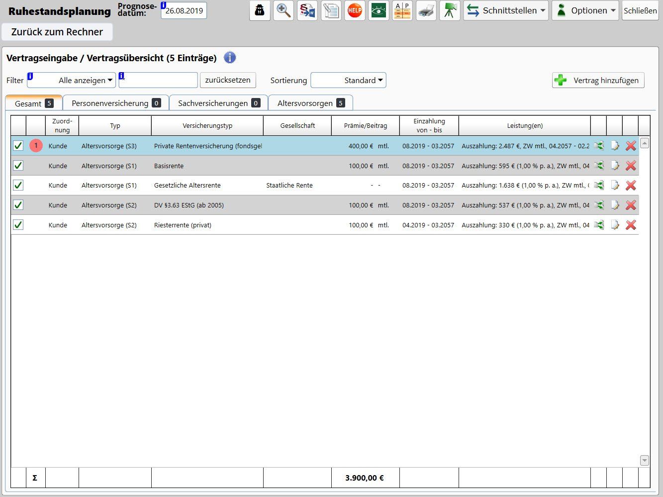Click the red HELP icon in toolbar
663x497 pixels.
pos(355,10)
